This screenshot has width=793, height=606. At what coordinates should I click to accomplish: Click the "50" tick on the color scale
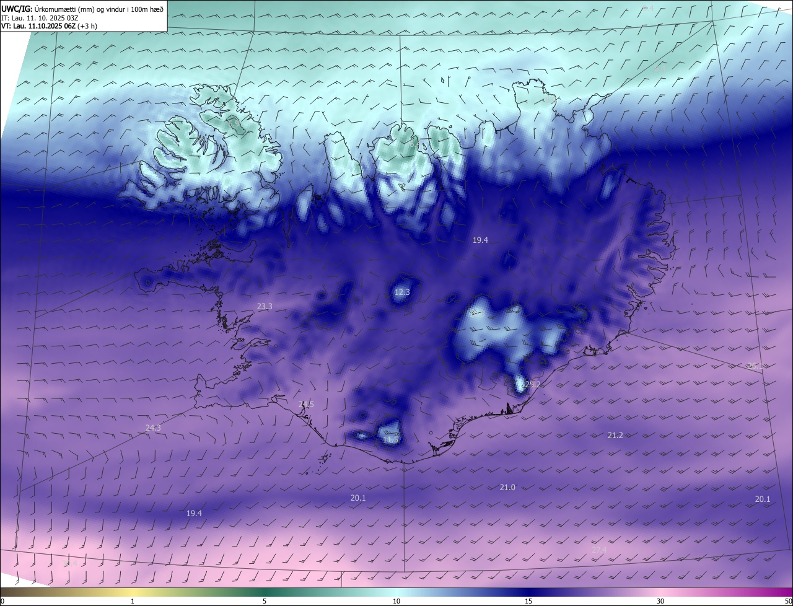788,601
